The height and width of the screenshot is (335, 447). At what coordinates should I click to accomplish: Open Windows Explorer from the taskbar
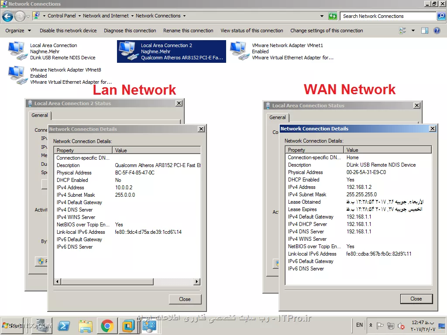pyautogui.click(x=86, y=326)
